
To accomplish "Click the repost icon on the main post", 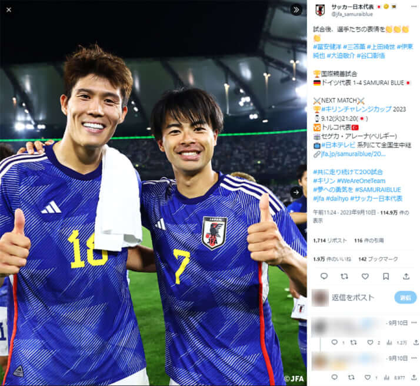I will [345, 276].
